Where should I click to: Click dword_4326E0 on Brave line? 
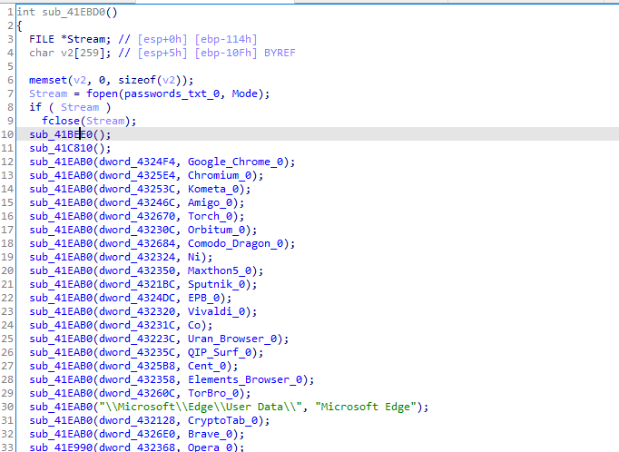137,434
